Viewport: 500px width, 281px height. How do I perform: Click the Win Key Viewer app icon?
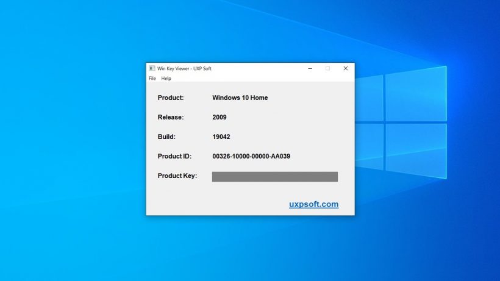tap(152, 68)
